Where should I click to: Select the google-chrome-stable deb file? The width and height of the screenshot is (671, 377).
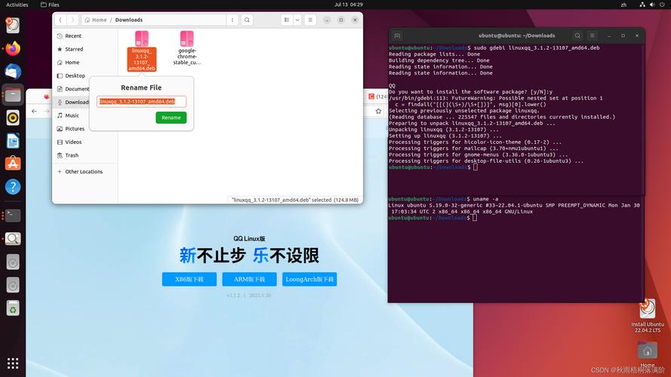pos(187,48)
